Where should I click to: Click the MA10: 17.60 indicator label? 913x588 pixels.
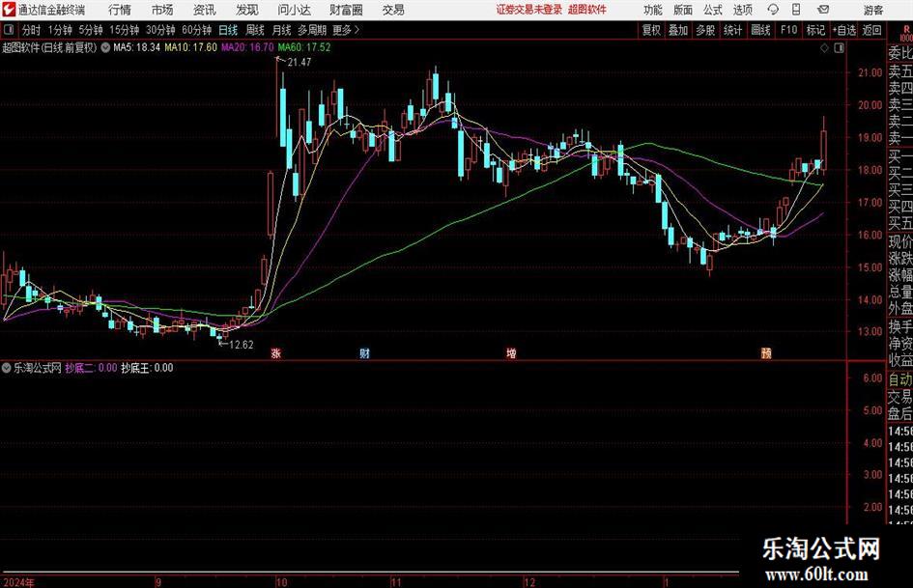tap(191, 47)
